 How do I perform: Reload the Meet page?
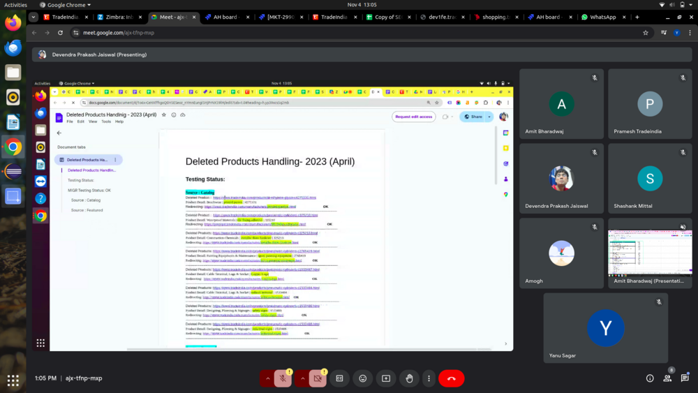(61, 33)
